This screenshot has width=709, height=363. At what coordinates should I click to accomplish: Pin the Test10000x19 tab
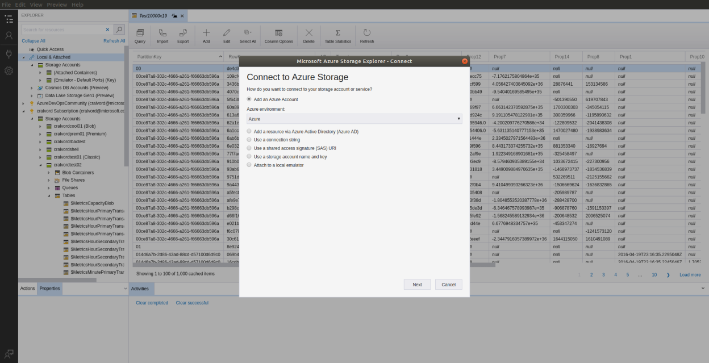[x=174, y=16]
